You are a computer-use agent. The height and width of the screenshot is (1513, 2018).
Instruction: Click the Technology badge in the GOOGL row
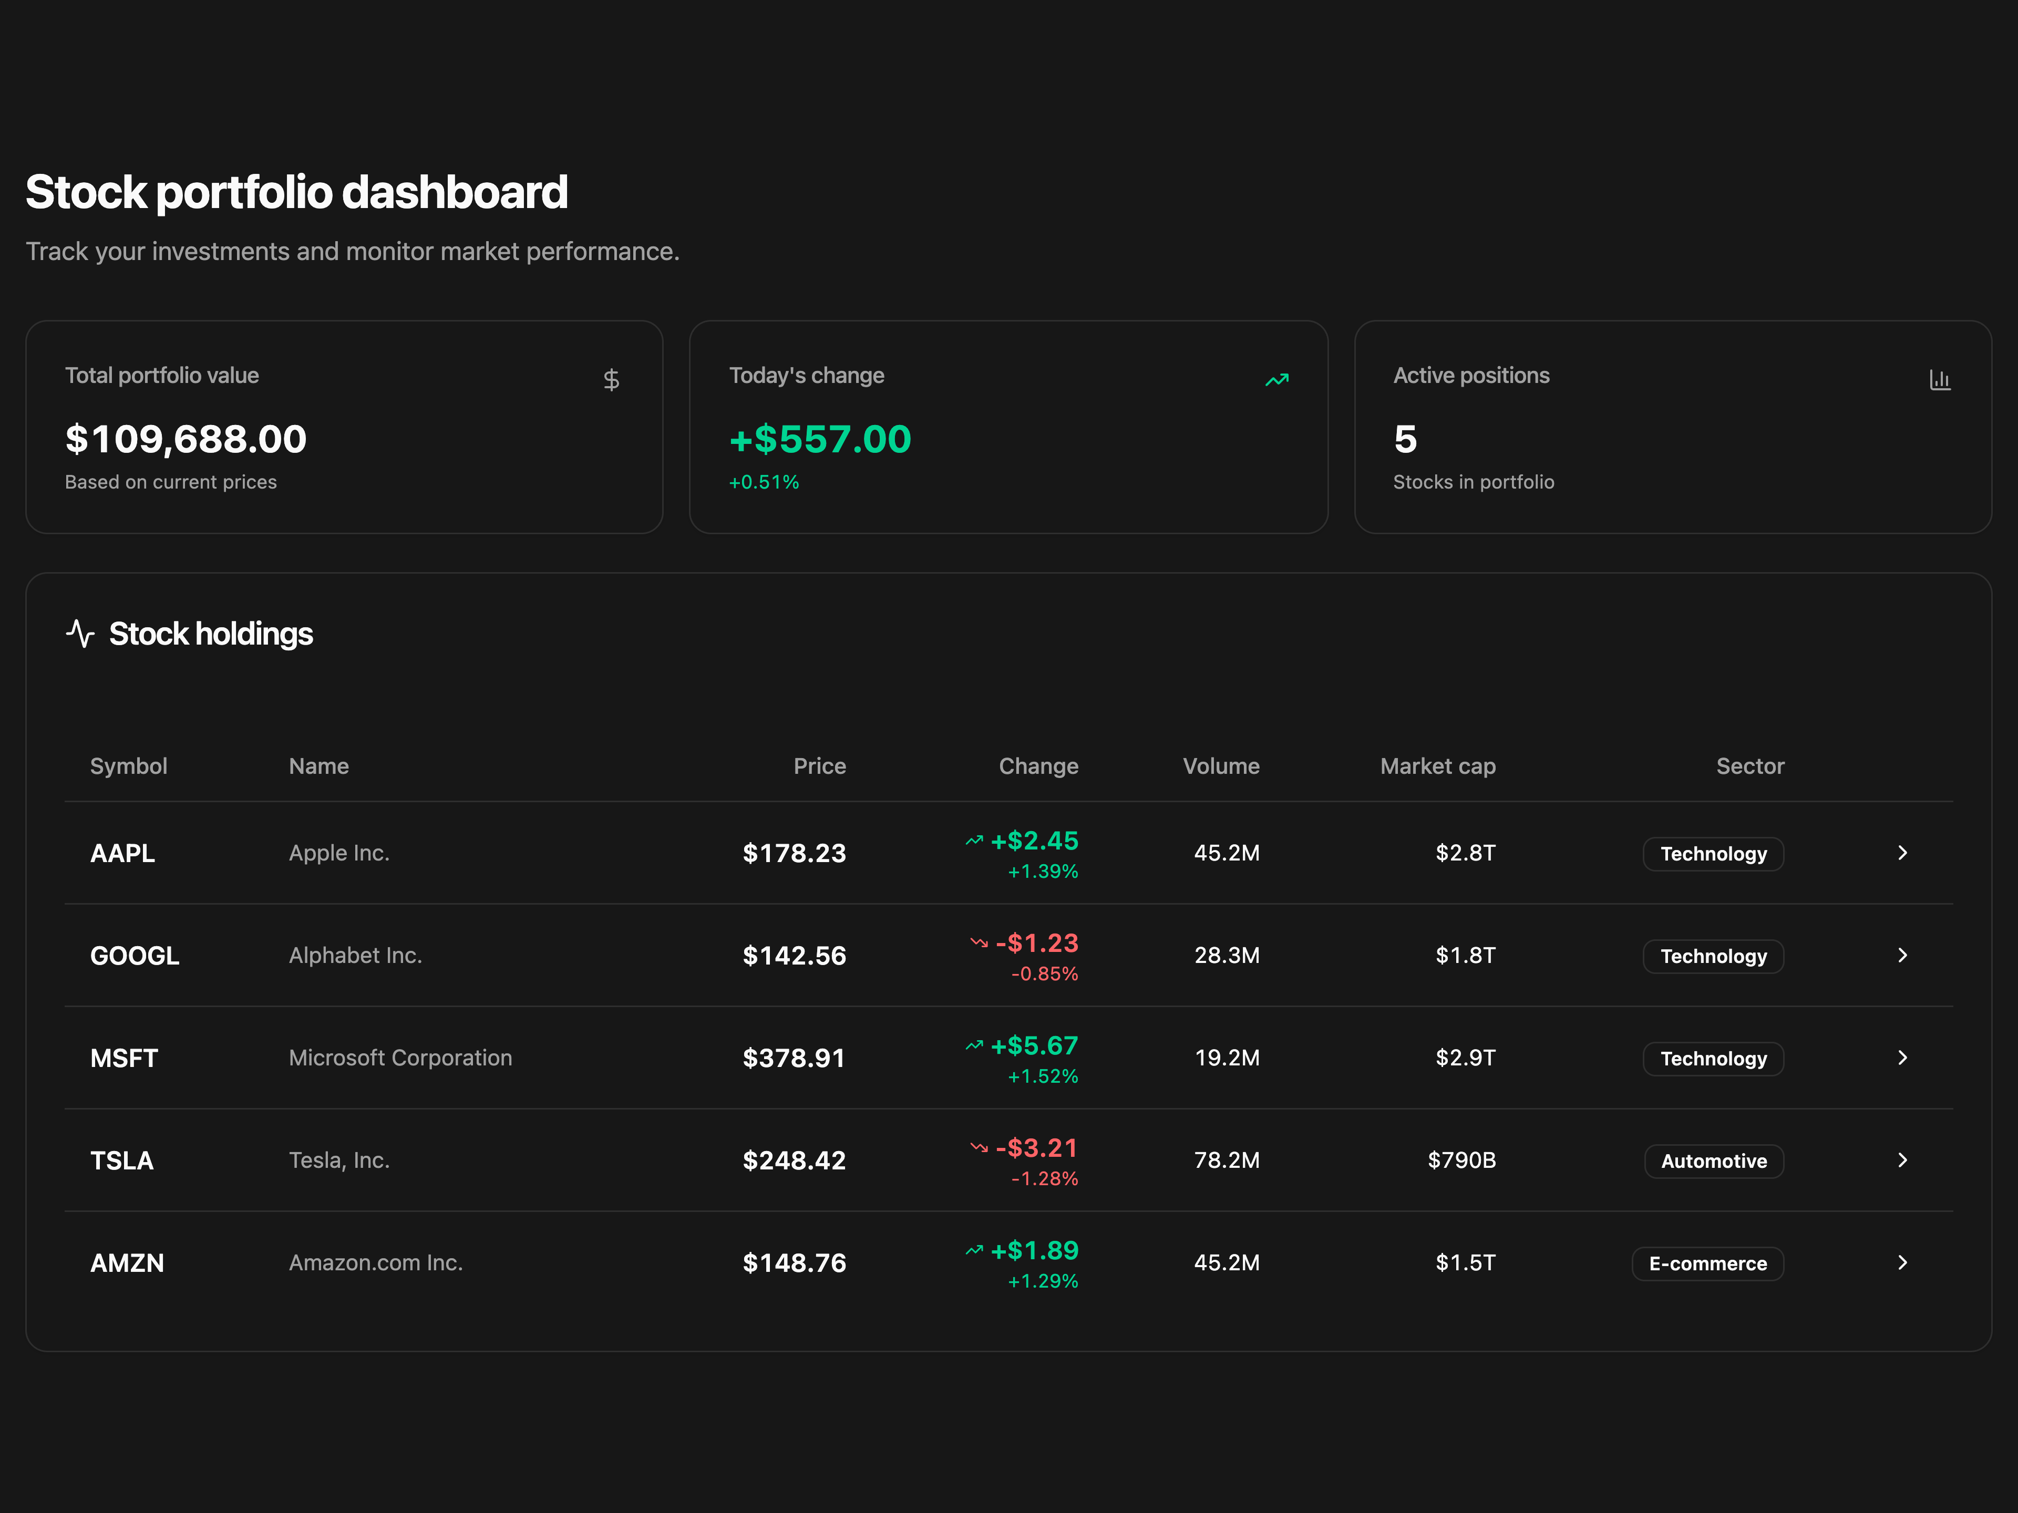pyautogui.click(x=1713, y=956)
